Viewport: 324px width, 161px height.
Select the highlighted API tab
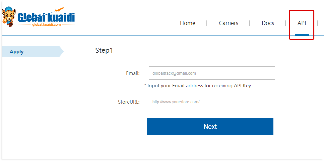point(302,23)
